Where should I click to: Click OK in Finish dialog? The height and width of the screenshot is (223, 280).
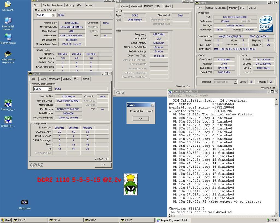pos(141,118)
